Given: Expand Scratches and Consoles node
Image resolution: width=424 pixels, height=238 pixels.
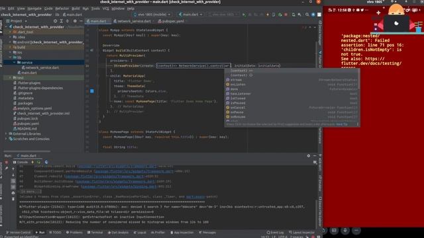Looking at the screenshot, I should tap(6, 139).
